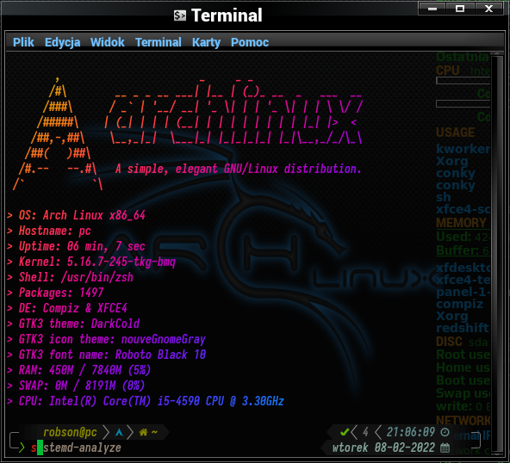This screenshot has width=510, height=463.
Task: Click the green checkmark status icon
Action: [344, 432]
